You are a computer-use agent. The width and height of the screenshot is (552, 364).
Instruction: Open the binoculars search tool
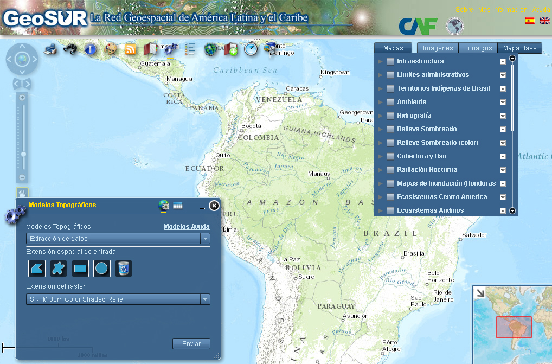(70, 49)
